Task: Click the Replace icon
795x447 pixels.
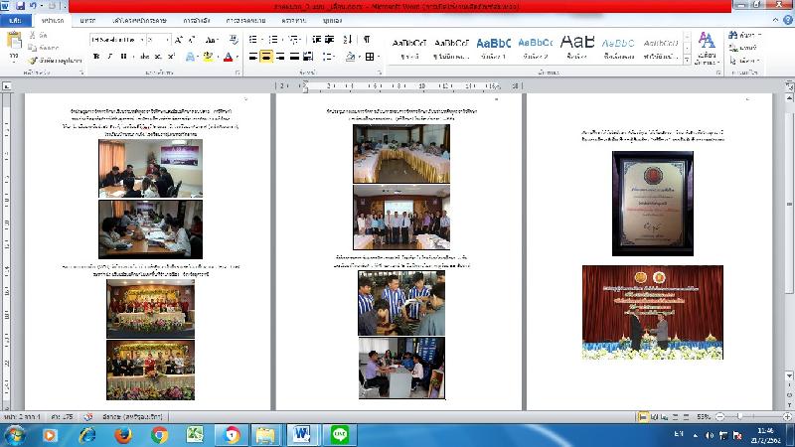Action: pos(733,48)
